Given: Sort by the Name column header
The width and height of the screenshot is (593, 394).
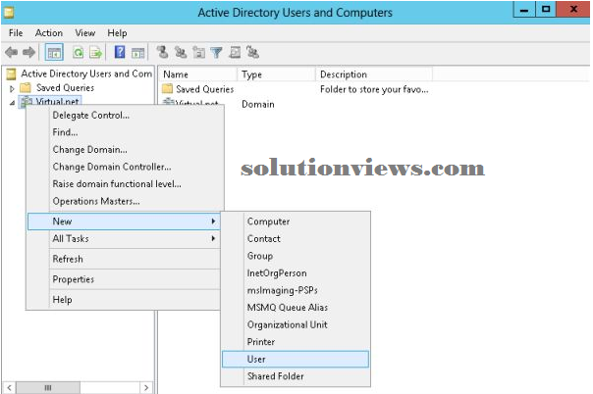Looking at the screenshot, I should 197,74.
